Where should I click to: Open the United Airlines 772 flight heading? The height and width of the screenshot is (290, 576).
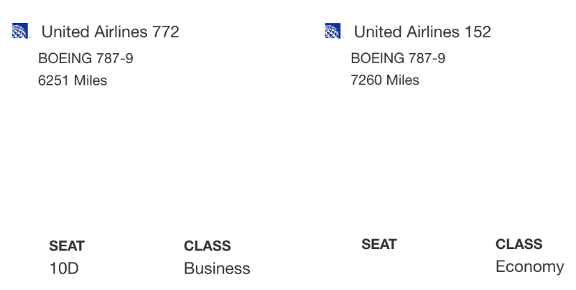click(x=110, y=32)
